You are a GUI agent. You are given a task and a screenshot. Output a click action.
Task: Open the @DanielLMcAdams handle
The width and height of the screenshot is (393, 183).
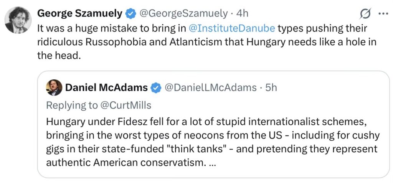(x=210, y=88)
